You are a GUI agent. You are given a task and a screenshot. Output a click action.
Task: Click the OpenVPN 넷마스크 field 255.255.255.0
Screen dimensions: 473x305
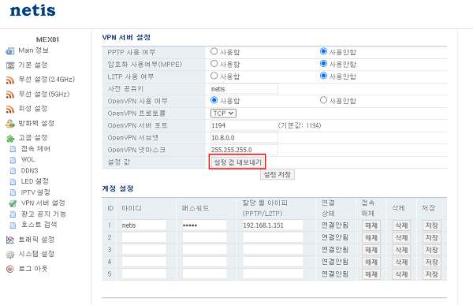244,150
